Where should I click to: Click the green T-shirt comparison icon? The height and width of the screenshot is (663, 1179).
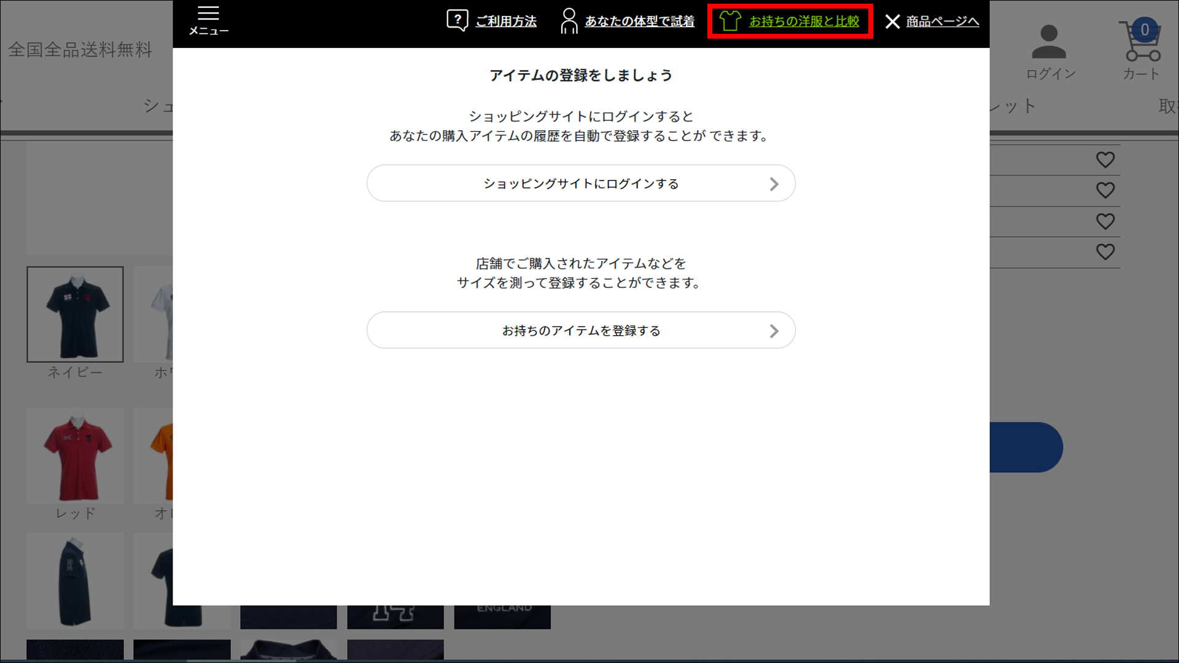pos(731,21)
